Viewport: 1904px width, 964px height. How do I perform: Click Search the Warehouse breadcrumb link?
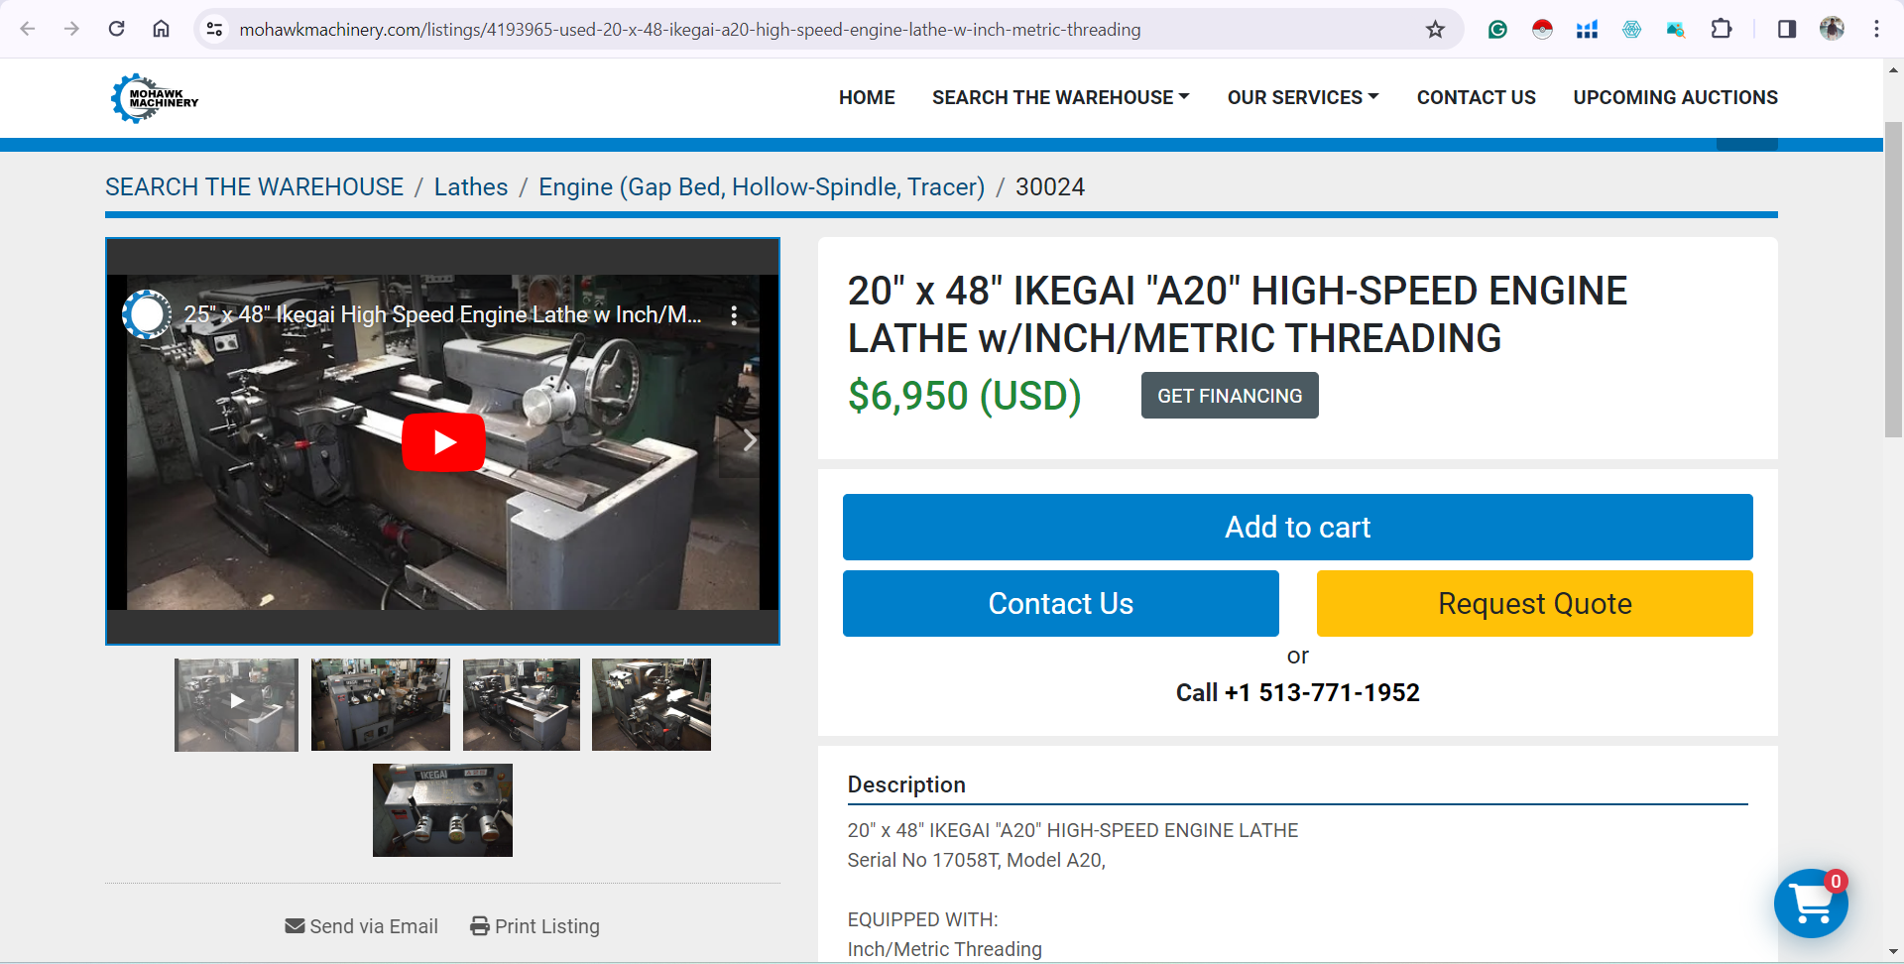coord(254,187)
